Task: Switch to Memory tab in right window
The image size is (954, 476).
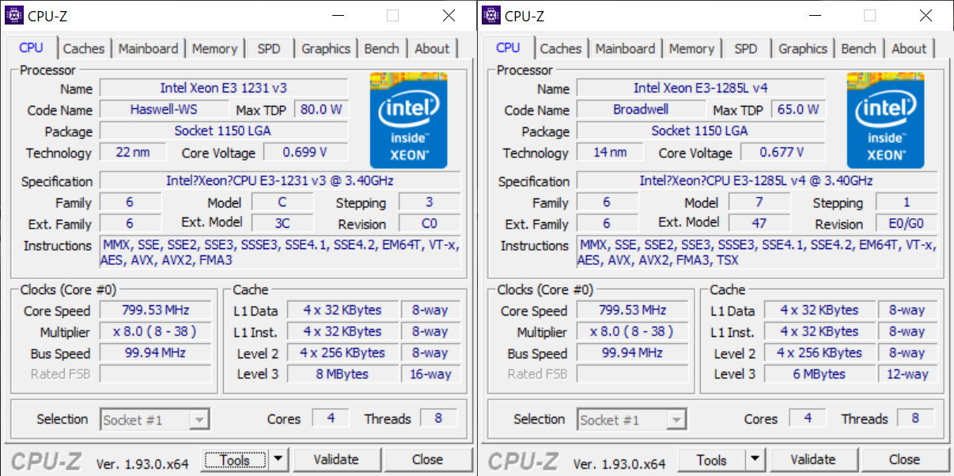Action: click(691, 48)
